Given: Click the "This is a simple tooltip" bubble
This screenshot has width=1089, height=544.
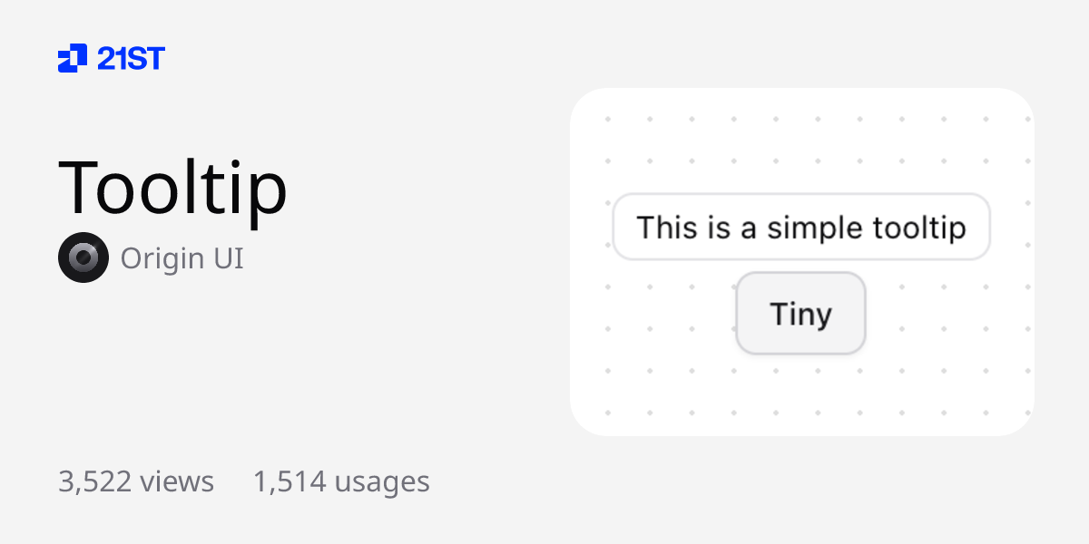Looking at the screenshot, I should coord(800,227).
